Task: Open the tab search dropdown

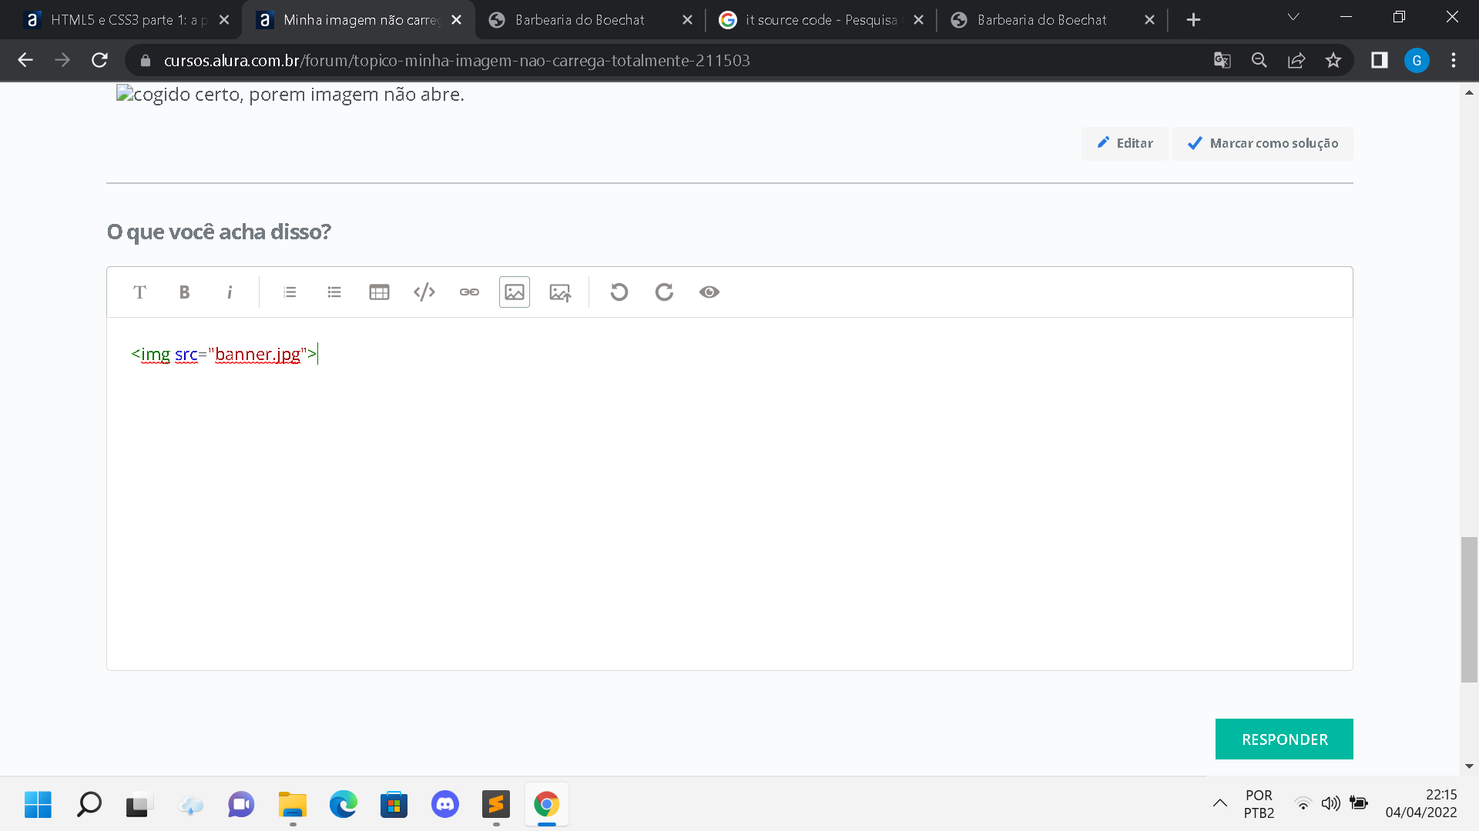Action: tap(1293, 17)
